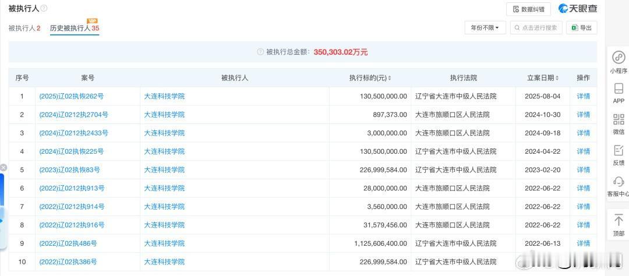Select amount 897,373.00
The width and height of the screenshot is (629, 276).
[x=390, y=115]
